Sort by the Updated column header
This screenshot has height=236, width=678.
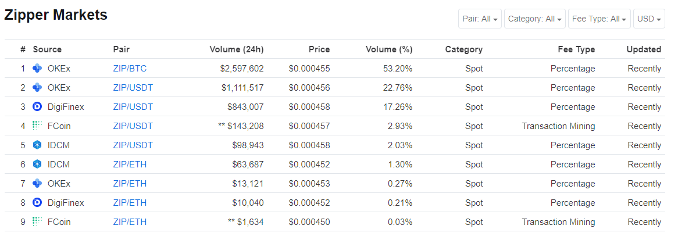tap(644, 49)
